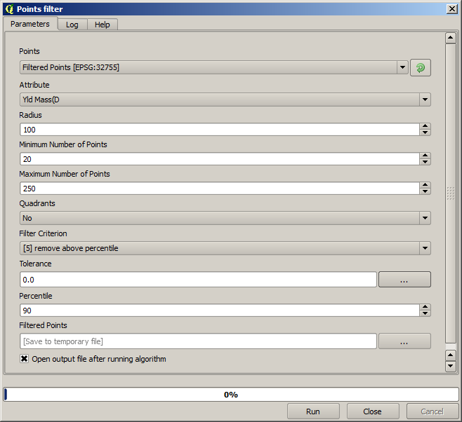This screenshot has width=462, height=422.
Task: Click the Close button at bottom
Action: coord(372,411)
